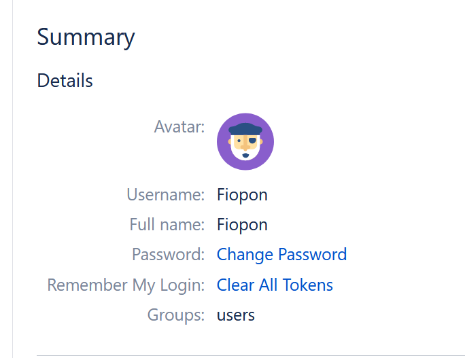Select the users group value
Viewport: 465px width, 358px height.
point(236,315)
